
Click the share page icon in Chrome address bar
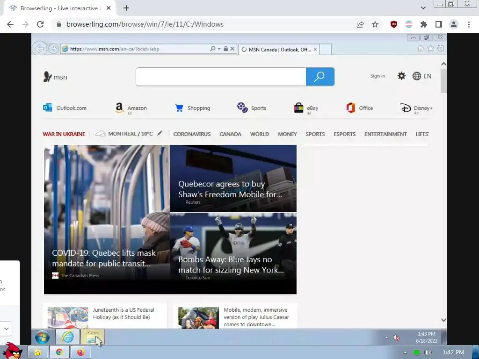(x=360, y=24)
